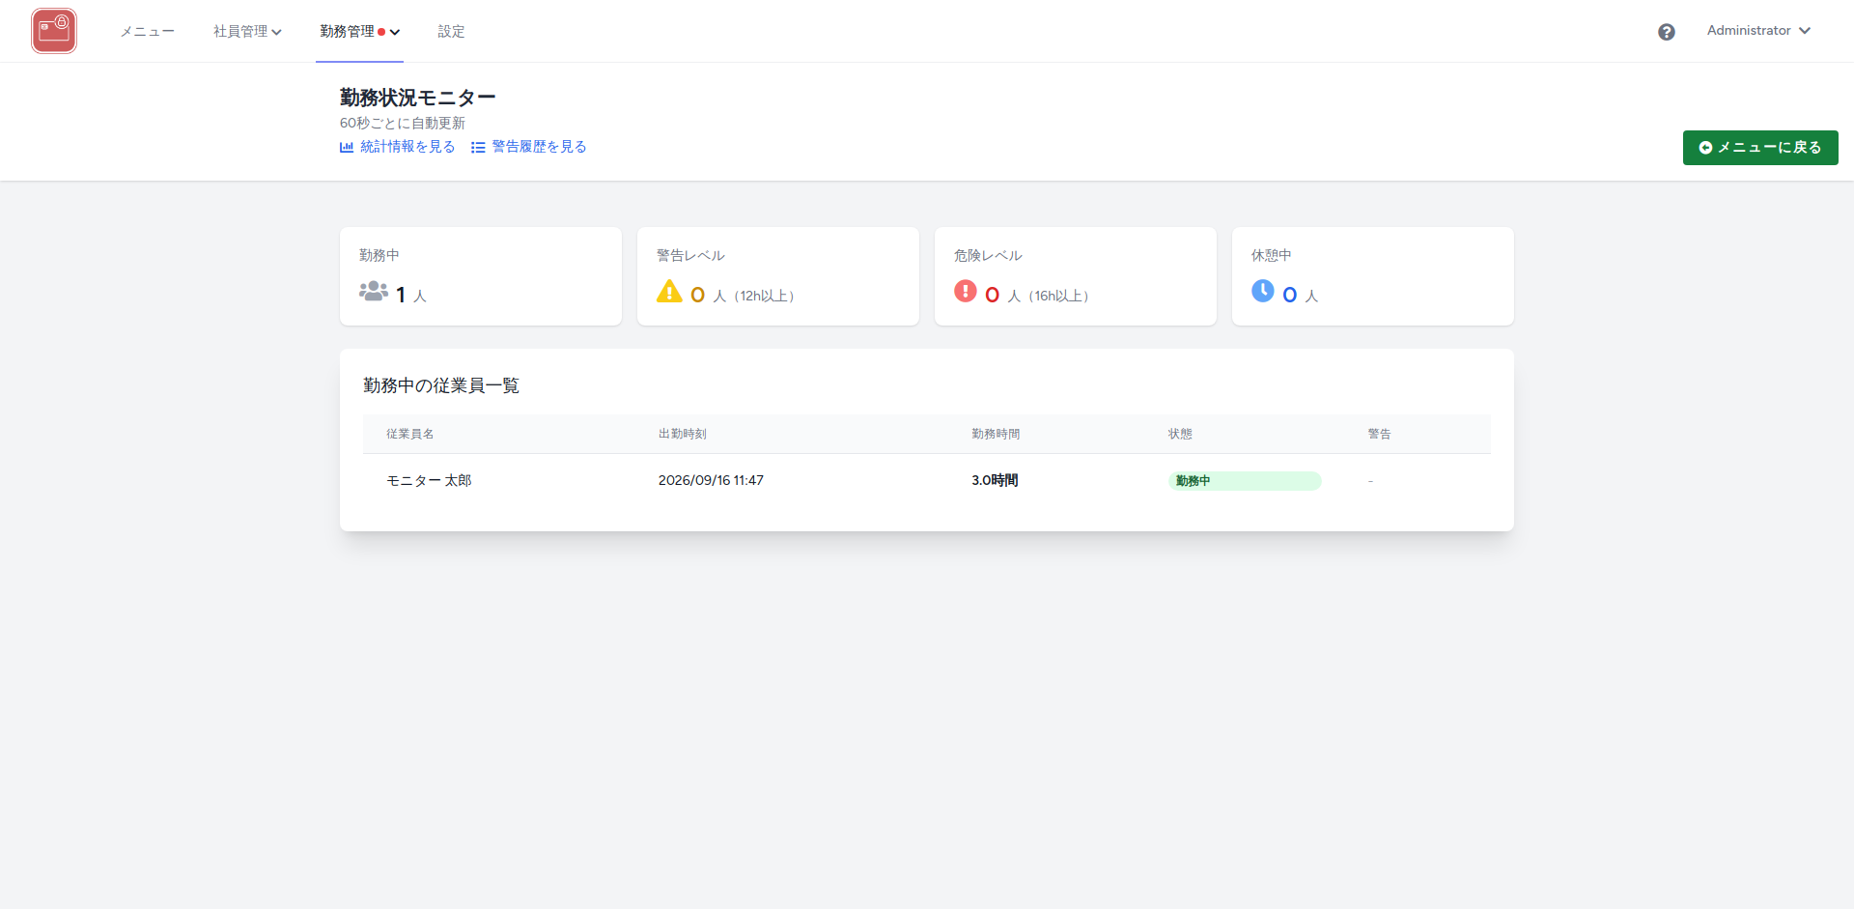Click the blue clock icon in 休憩中 card
This screenshot has height=909, width=1854.
pyautogui.click(x=1263, y=291)
